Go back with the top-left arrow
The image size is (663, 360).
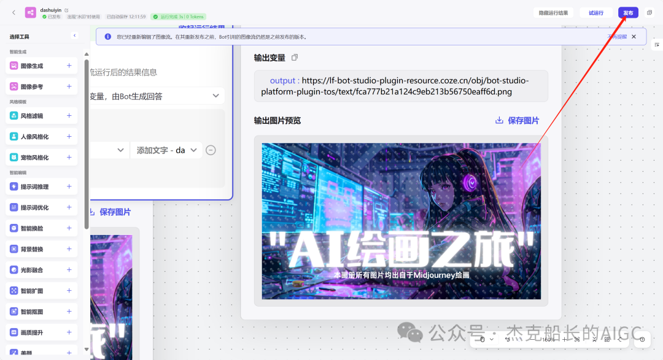click(14, 13)
